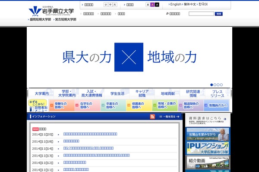The height and width of the screenshot is (172, 259).
Task: Open 学部・大学院案内 main menu
Action: 67,93
